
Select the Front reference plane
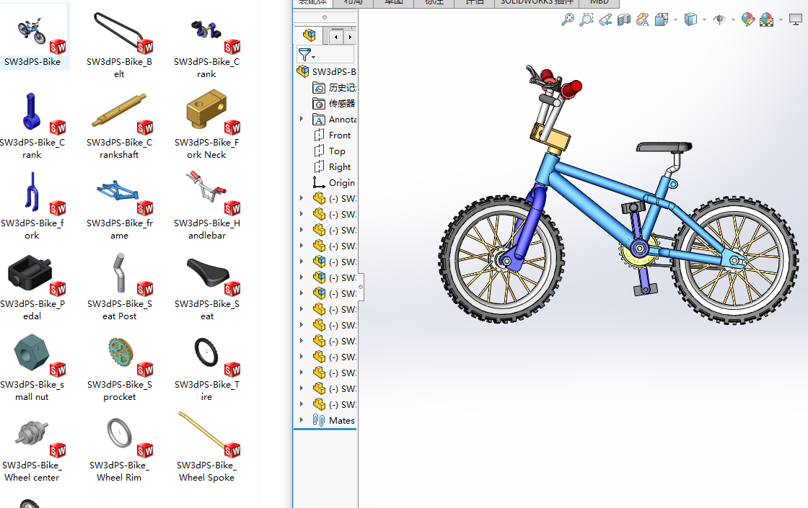(333, 135)
